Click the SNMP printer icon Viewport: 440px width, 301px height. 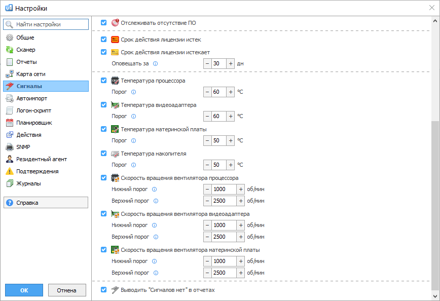(x=10, y=147)
